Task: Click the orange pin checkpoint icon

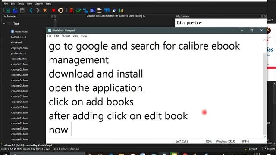Action: [45, 10]
